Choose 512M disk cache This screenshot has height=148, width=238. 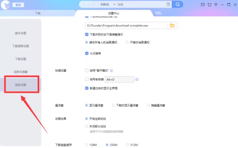coord(127,145)
